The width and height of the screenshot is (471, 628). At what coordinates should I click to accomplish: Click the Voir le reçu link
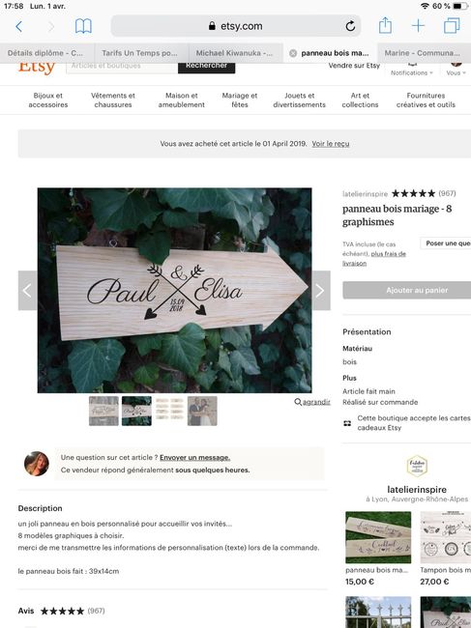coord(331,143)
